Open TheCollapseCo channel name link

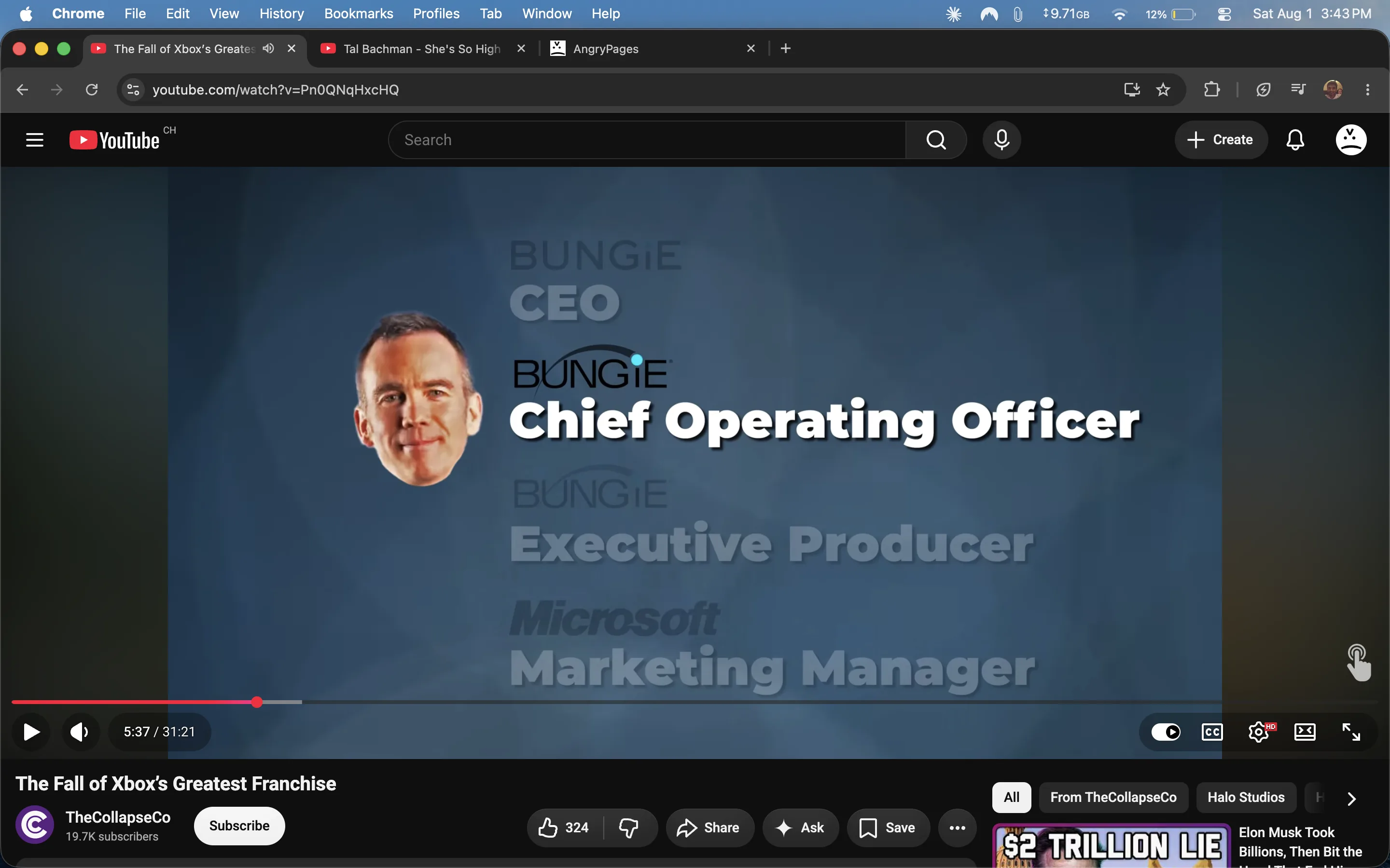point(118,817)
